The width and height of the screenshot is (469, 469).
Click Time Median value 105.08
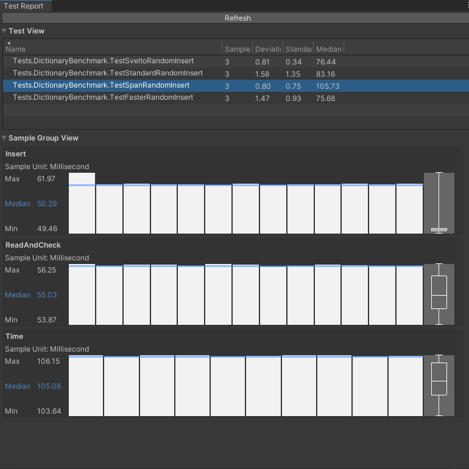(49, 386)
